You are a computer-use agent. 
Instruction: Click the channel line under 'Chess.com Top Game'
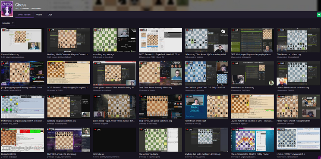pos(150,157)
